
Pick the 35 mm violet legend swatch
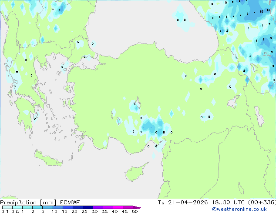pyautogui.click(x=108, y=207)
